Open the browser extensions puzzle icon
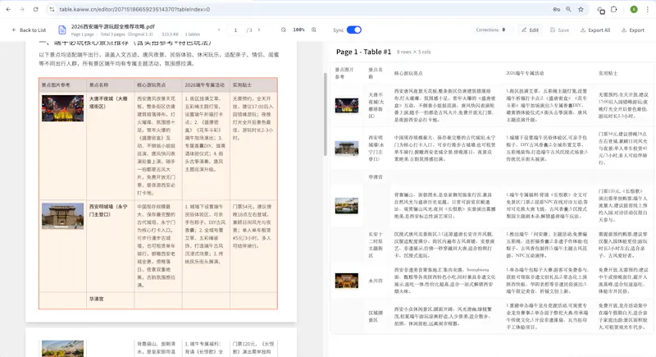The width and height of the screenshot is (656, 357). [x=613, y=9]
